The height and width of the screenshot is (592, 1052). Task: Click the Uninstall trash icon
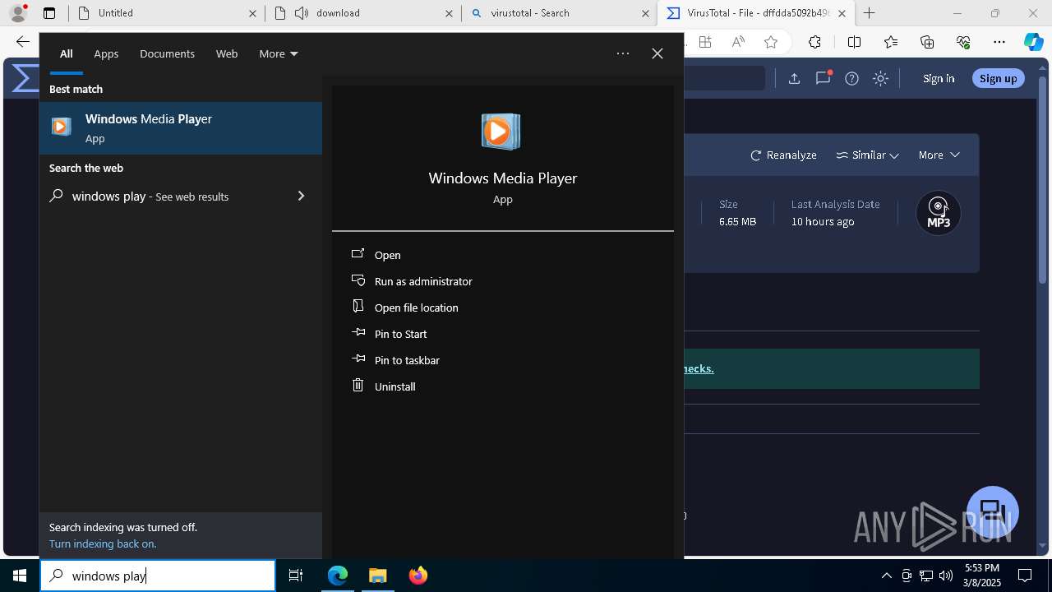tap(358, 386)
